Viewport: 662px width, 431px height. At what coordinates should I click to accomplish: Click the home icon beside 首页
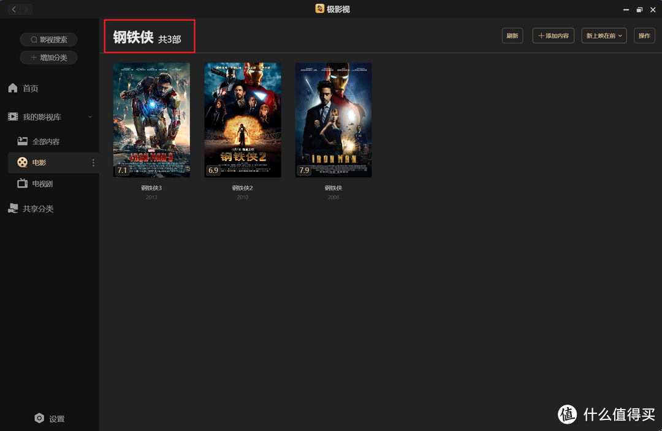[x=13, y=88]
